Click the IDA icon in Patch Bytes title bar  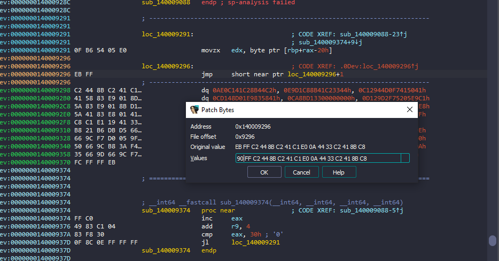(x=194, y=110)
